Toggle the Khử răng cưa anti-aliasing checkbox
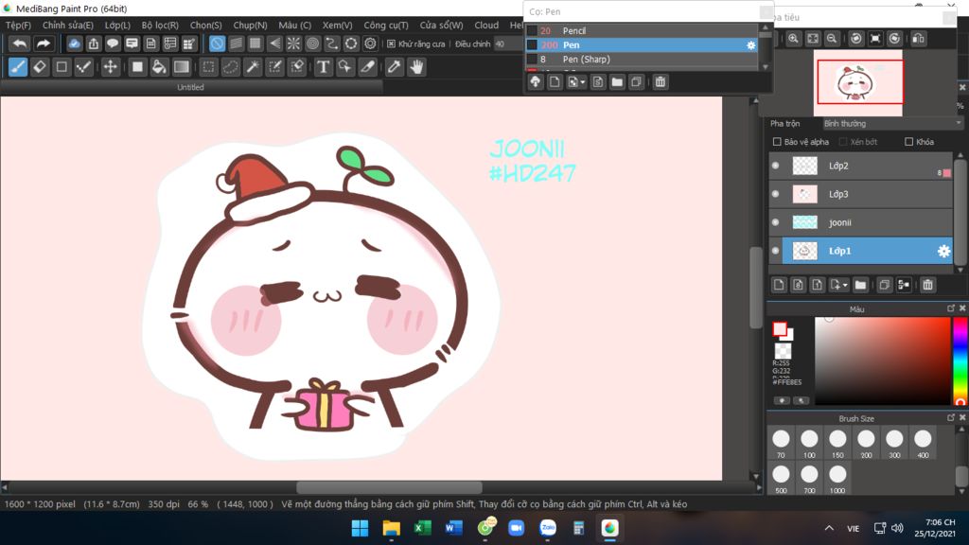Image resolution: width=969 pixels, height=545 pixels. (x=391, y=44)
